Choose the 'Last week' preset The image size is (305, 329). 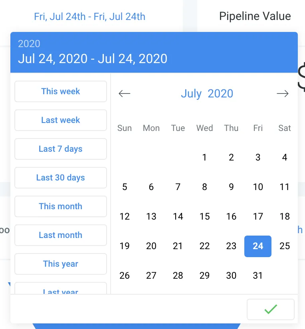point(61,120)
